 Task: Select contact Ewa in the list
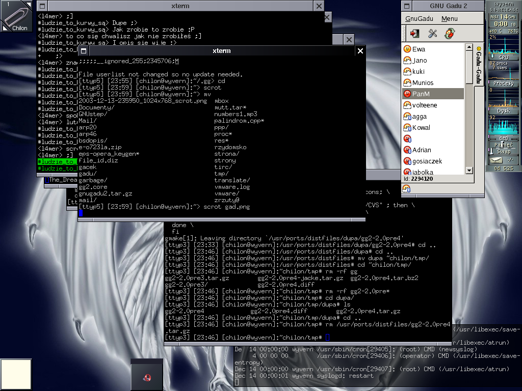419,49
